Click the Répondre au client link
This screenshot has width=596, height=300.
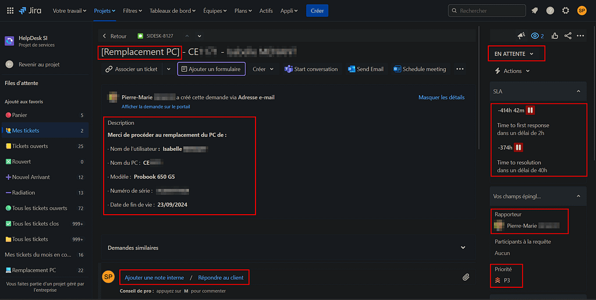221,277
